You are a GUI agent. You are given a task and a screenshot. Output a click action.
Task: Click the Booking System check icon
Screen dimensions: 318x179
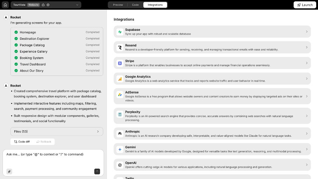[16, 58]
